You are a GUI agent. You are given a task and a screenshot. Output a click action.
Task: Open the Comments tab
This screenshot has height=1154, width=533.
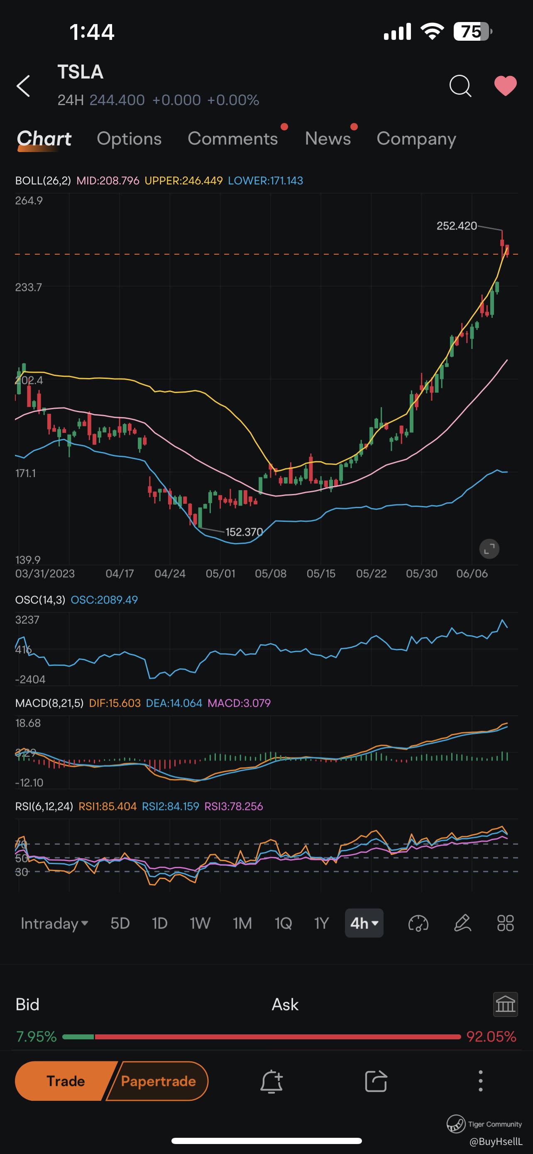point(233,139)
